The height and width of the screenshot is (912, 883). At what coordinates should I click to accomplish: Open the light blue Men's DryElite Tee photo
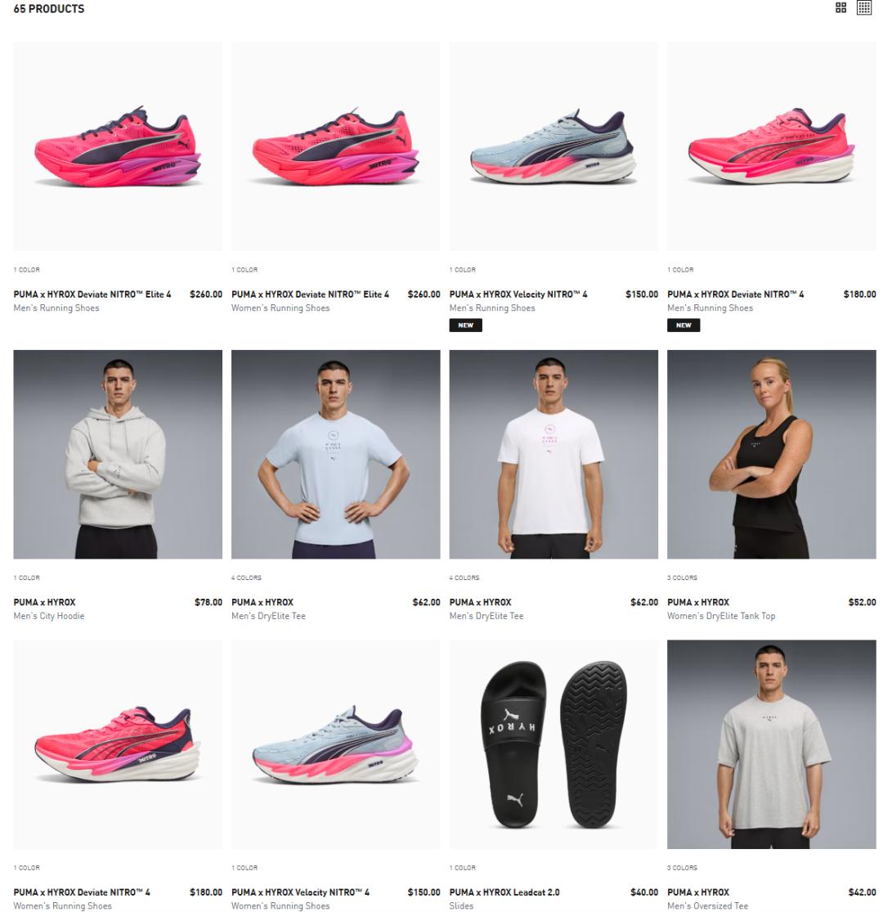[x=335, y=454]
